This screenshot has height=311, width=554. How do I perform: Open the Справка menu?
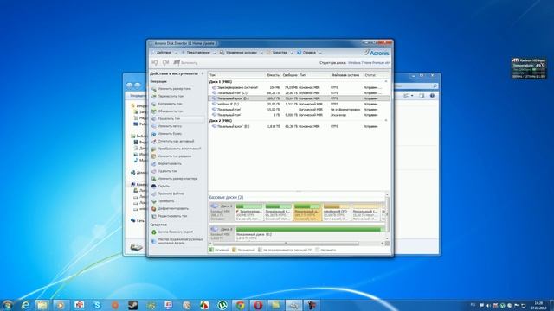tap(309, 53)
